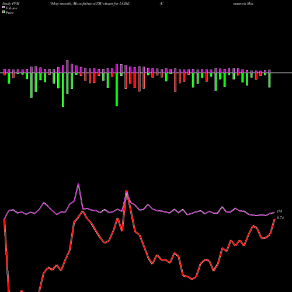Click the Volume legend color swatch

tap(4, 7)
